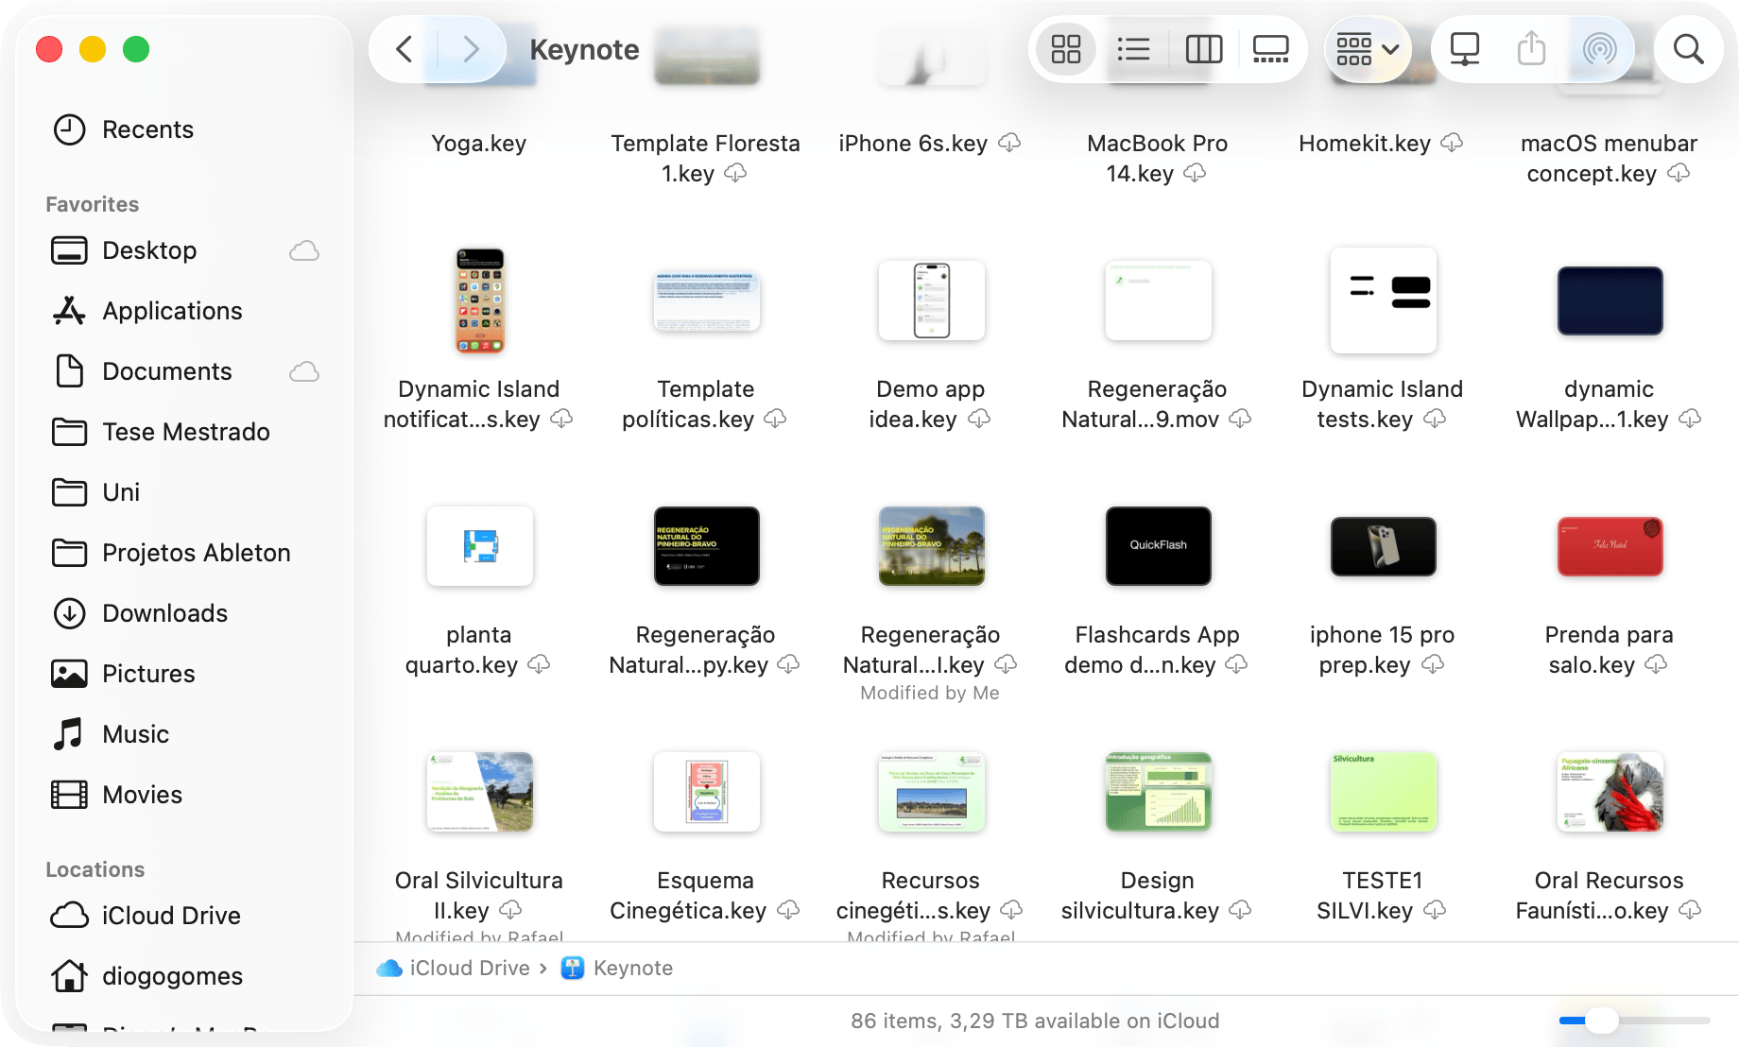Click the forward navigation arrow
This screenshot has width=1739, height=1047.
click(471, 49)
